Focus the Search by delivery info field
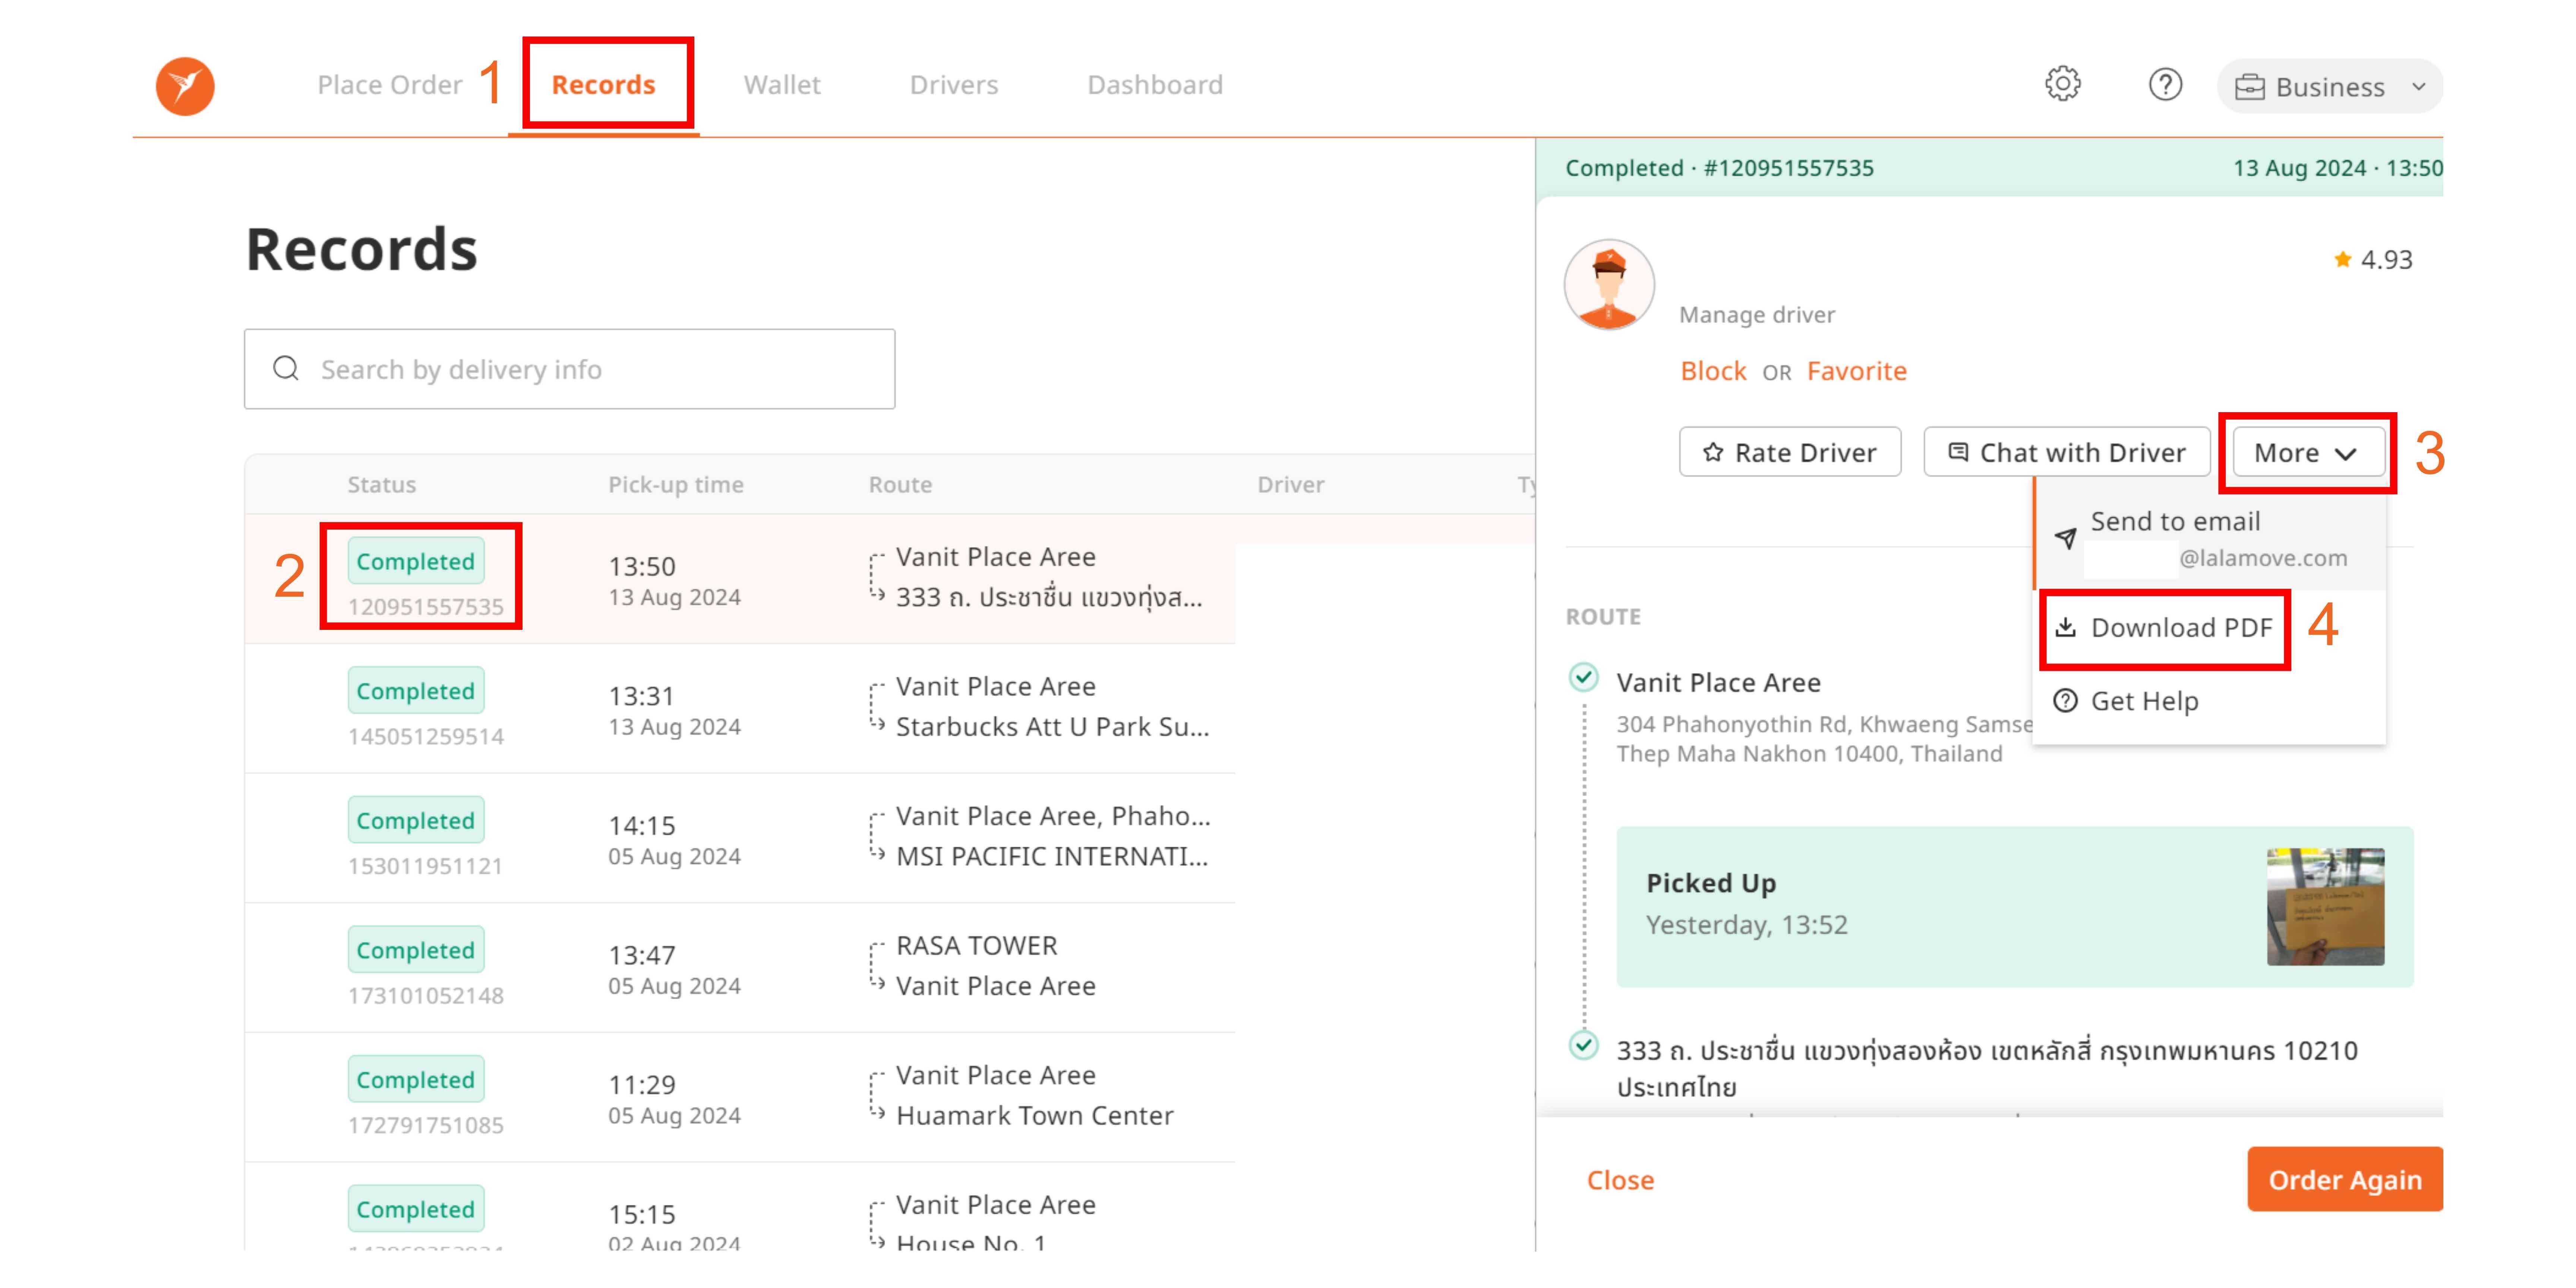Viewport: 2576px width, 1288px height. (569, 369)
